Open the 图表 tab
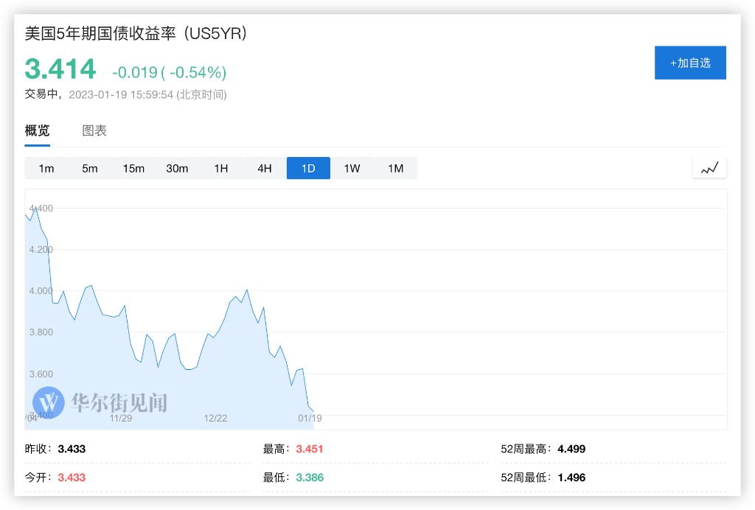 pyautogui.click(x=94, y=131)
